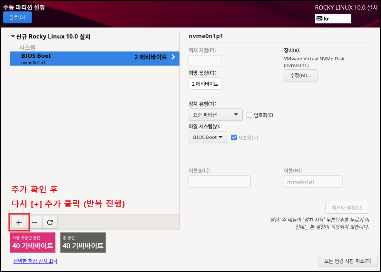Image resolution: width=381 pixels, height=272 pixels.
Task: Collapse the 신규 Rocky Linux 10.0 설치 section
Action: click(x=13, y=37)
